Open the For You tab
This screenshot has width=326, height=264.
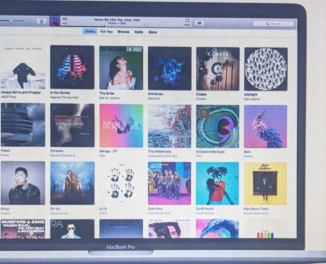106,32
